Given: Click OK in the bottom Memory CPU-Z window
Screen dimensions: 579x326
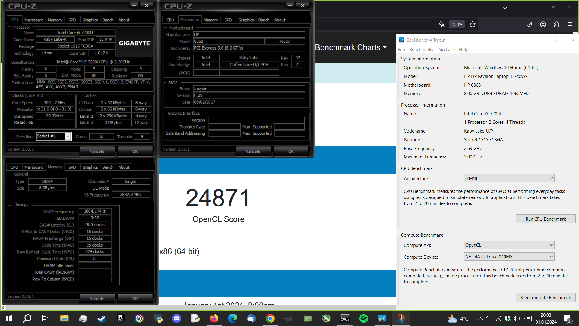Looking at the screenshot, I should tap(135, 299).
